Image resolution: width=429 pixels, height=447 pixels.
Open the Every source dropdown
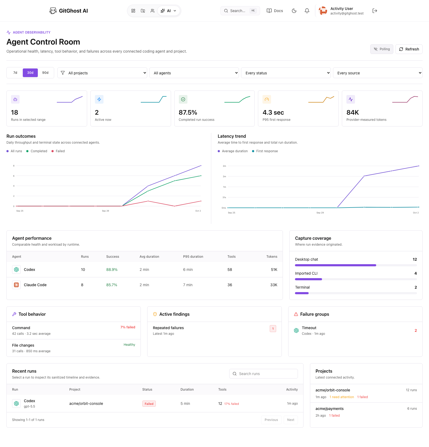pyautogui.click(x=378, y=73)
